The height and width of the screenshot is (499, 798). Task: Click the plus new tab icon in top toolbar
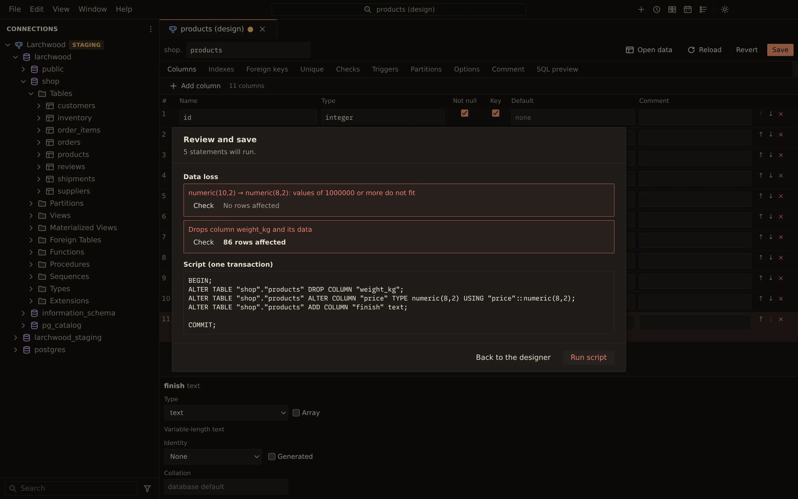click(x=641, y=9)
